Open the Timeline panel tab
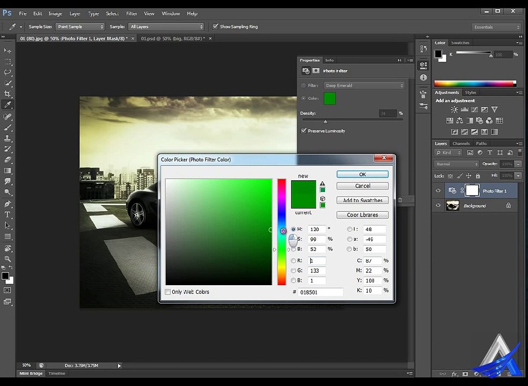Screen dimensions: 528x386 point(56,373)
